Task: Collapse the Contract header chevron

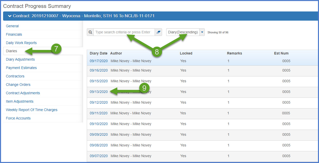Action: (10, 16)
